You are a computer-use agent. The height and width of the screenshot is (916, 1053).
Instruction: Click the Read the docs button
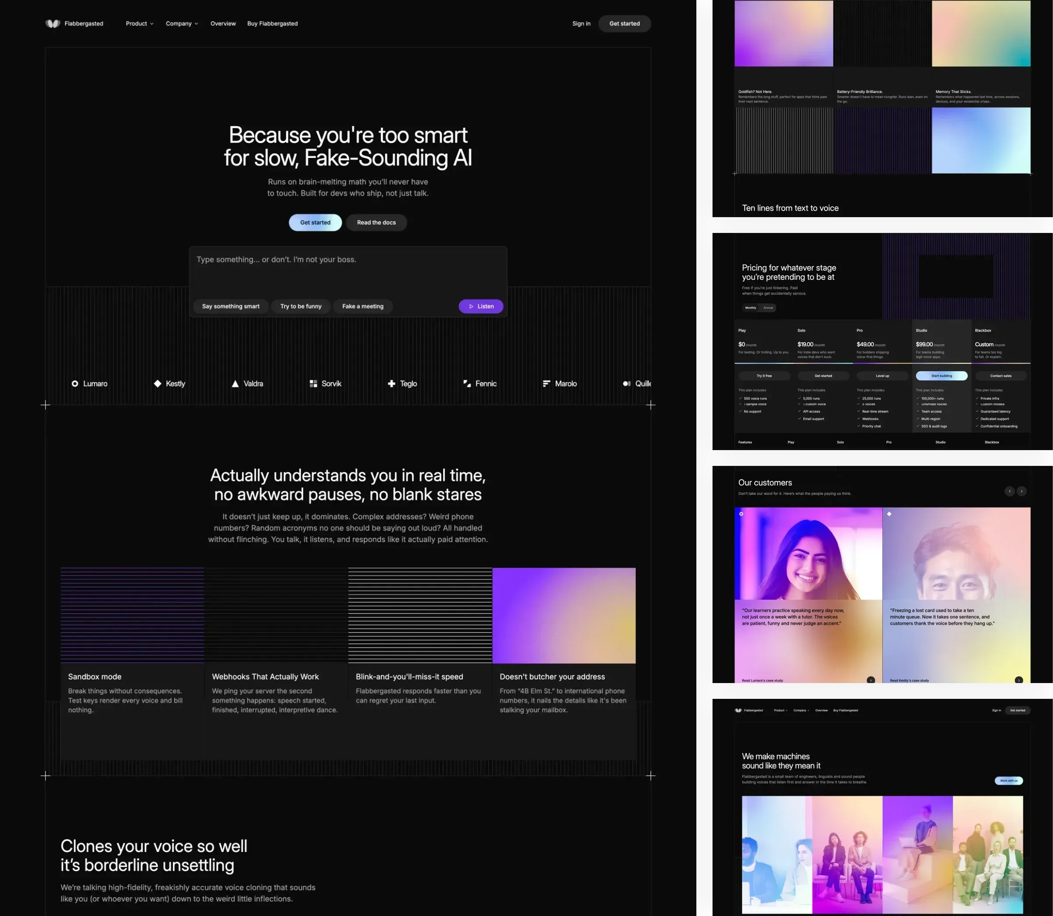click(x=376, y=222)
